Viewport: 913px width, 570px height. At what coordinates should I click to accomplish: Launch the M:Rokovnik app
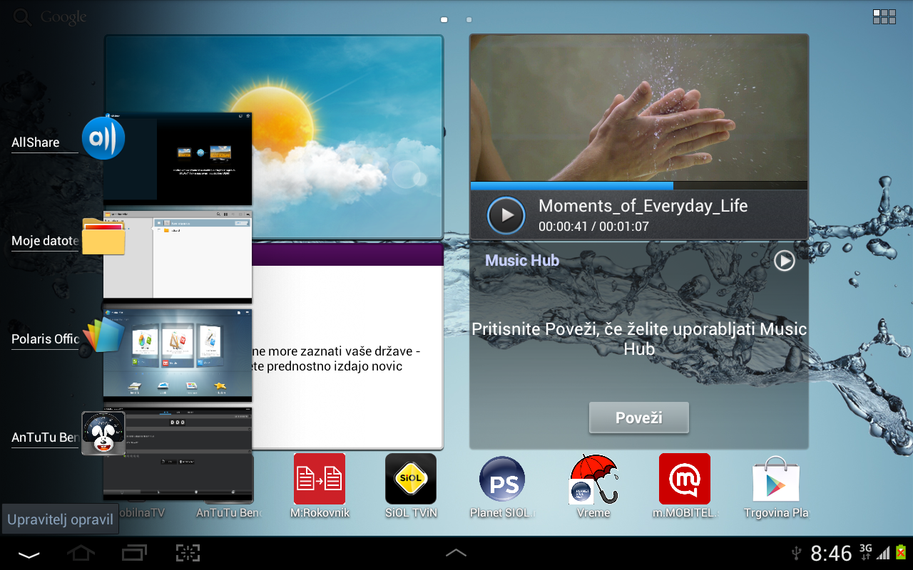coord(320,479)
